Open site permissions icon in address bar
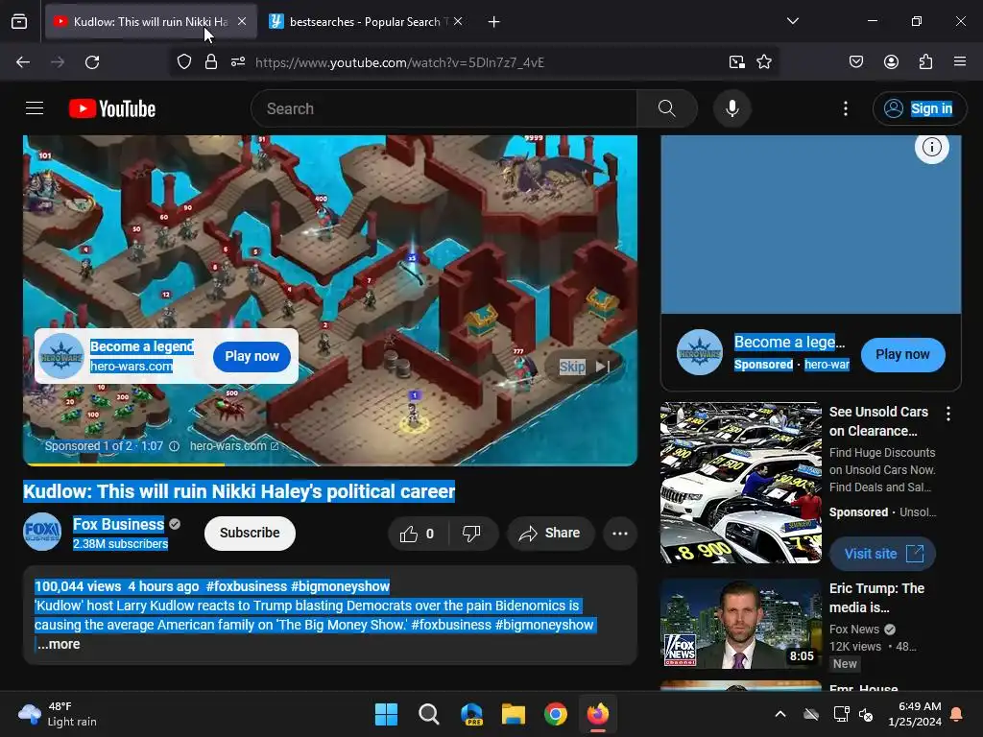 pos(238,62)
